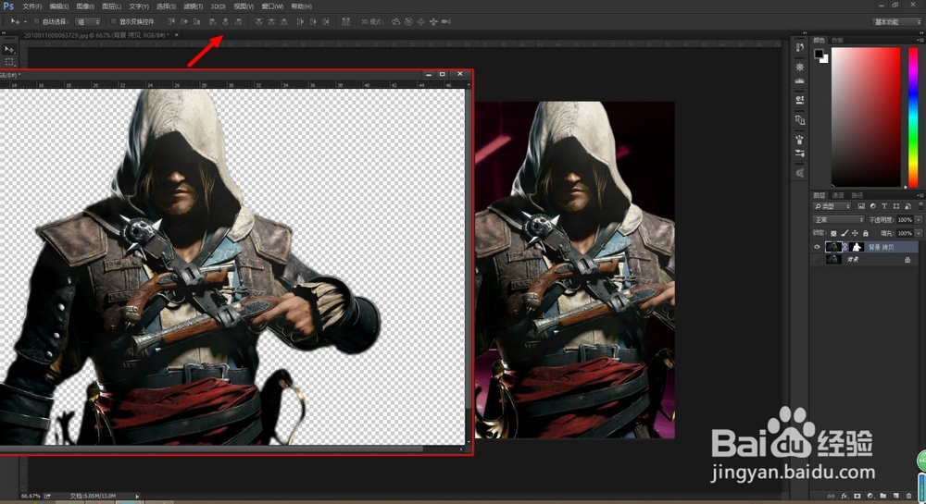Viewport: 926px width, 504px height.
Task: Open blend mode 正常 dropdown
Action: [x=839, y=219]
